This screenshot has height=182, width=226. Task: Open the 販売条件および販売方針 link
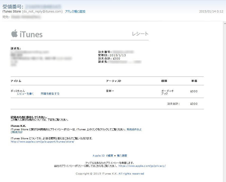tap(134, 129)
